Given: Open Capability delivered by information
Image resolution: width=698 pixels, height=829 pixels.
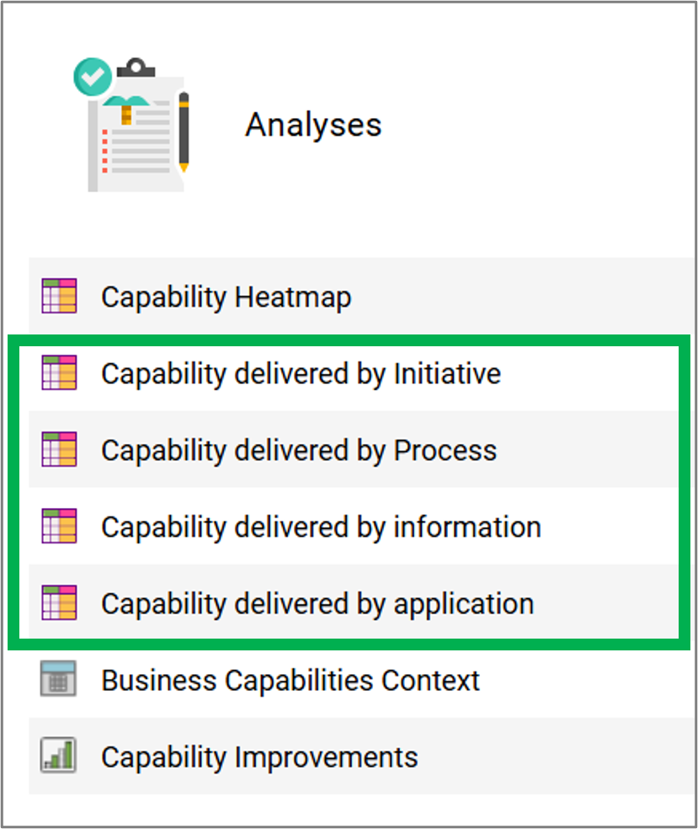Looking at the screenshot, I should [322, 527].
